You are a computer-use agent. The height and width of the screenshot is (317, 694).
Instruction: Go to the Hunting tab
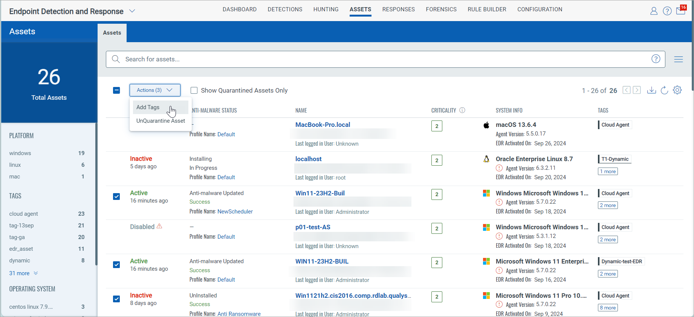click(x=326, y=9)
